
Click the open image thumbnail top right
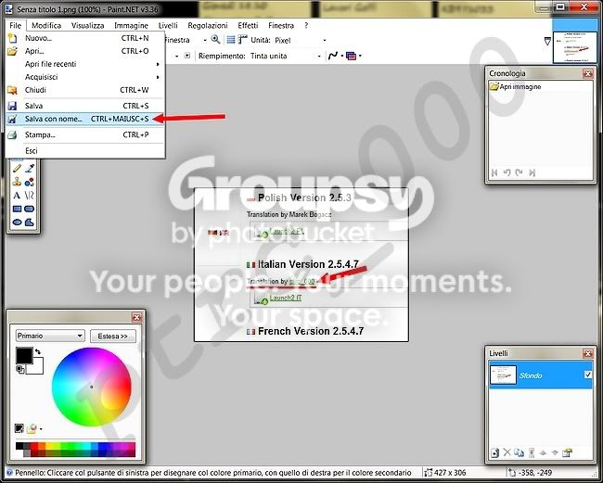(x=575, y=47)
